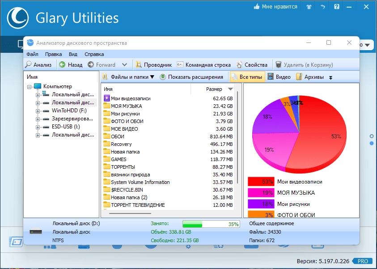Click the Recovery folder icon

[106, 144]
